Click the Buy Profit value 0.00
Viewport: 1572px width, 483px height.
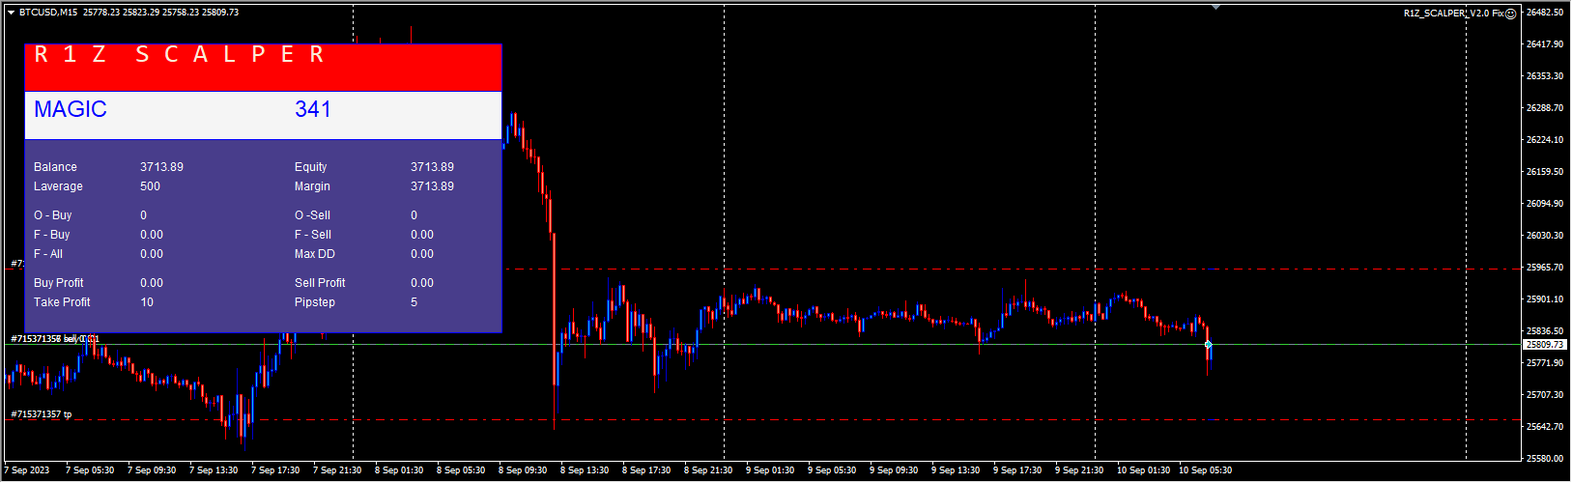152,283
